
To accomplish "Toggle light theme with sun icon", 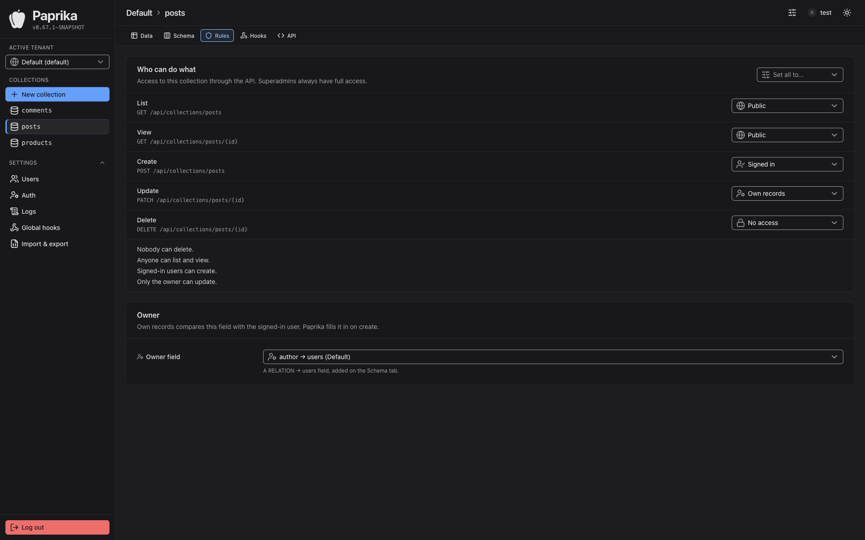I will 847,13.
